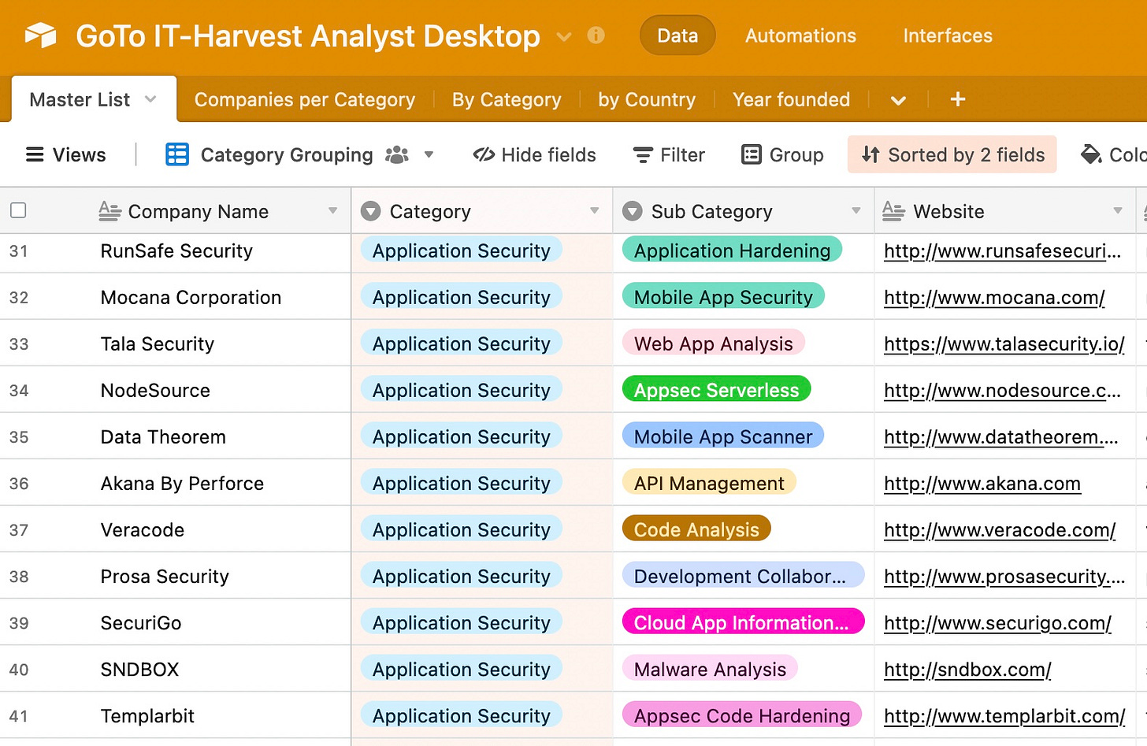Switch to By Category table
1147x746 pixels.
[x=507, y=99]
